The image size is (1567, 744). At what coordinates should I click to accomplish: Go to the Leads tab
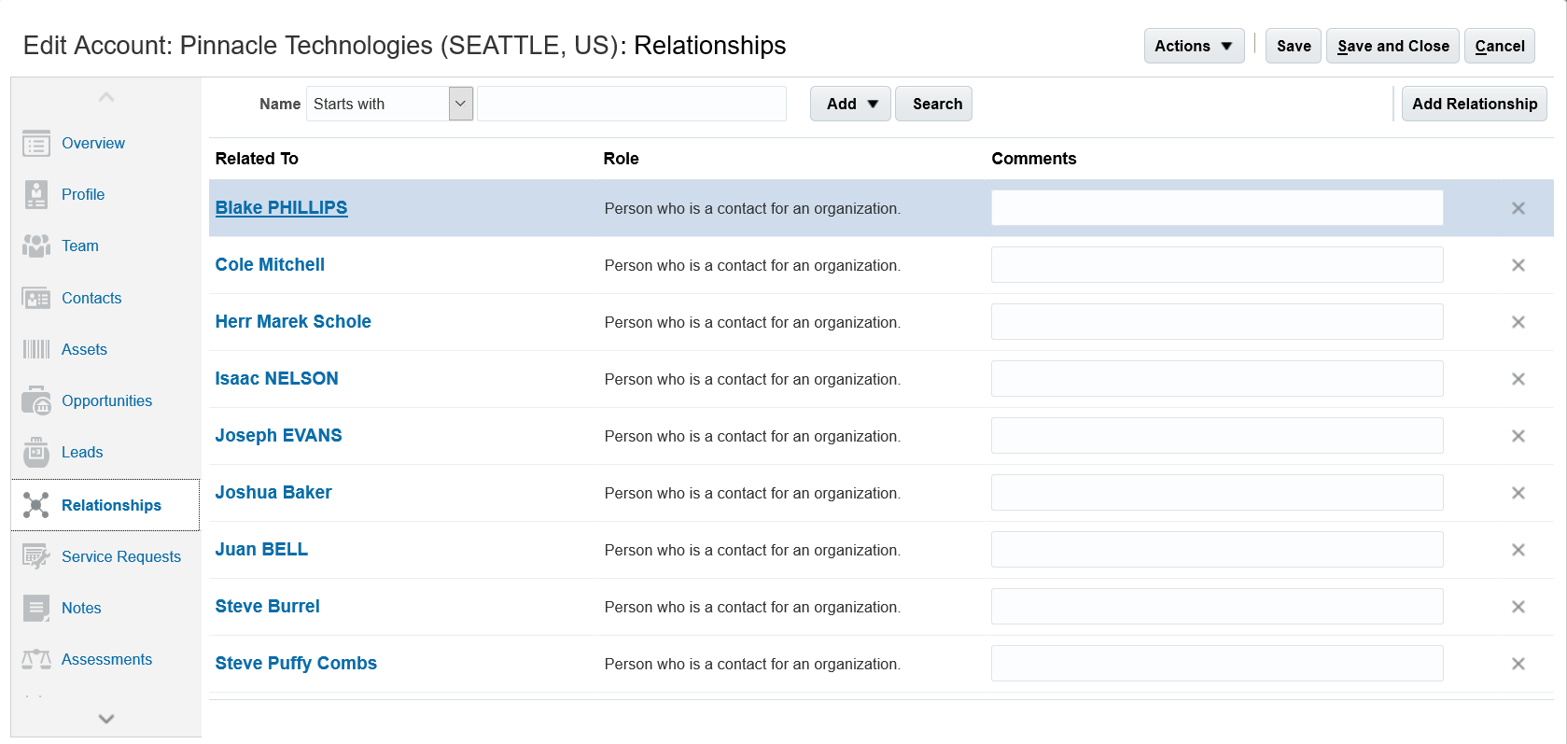(x=82, y=452)
